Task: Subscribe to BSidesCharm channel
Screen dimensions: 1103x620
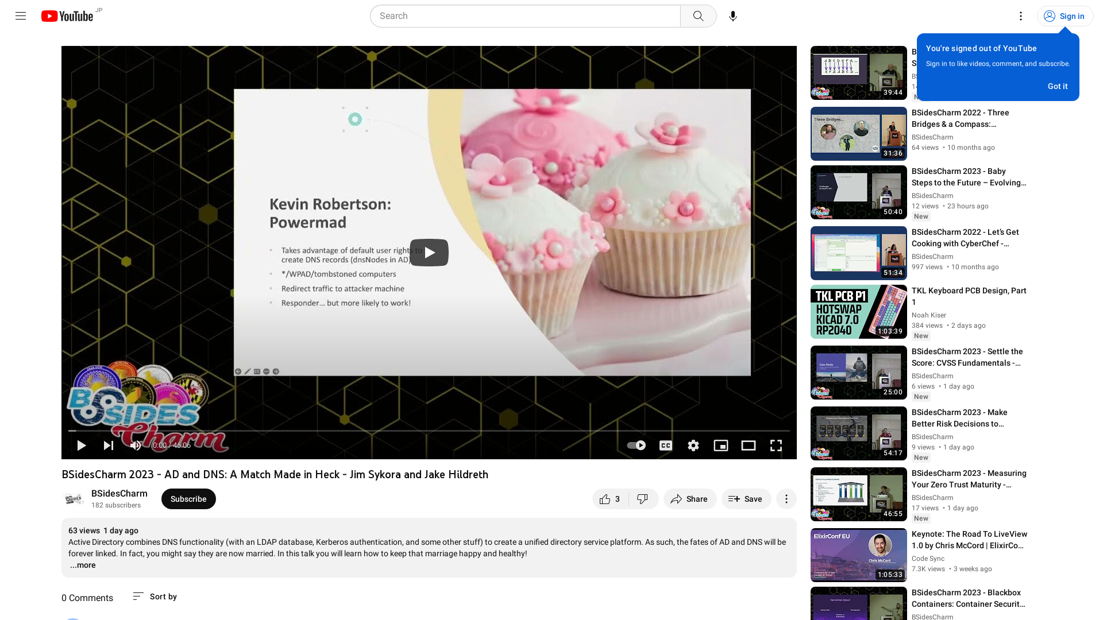Action: pos(188,499)
